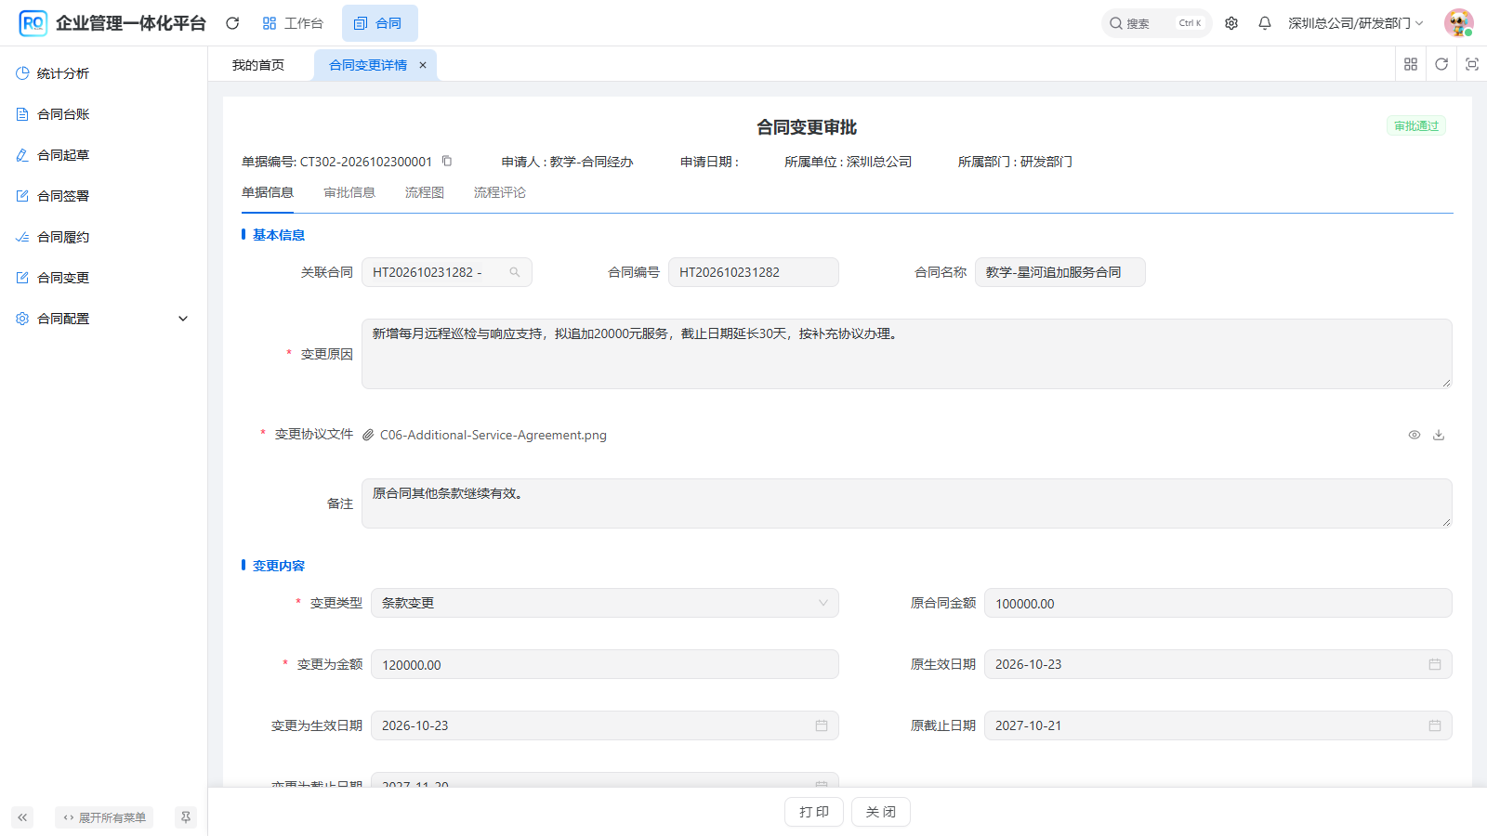Click the 变更为金额 field showing 120000.00
This screenshot has height=836, width=1487.
605,664
